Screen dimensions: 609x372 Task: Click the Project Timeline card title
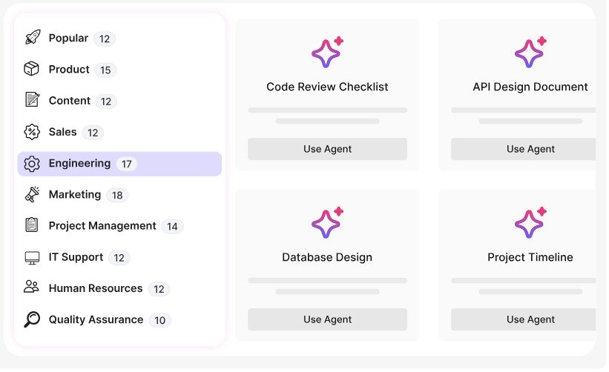(x=530, y=257)
